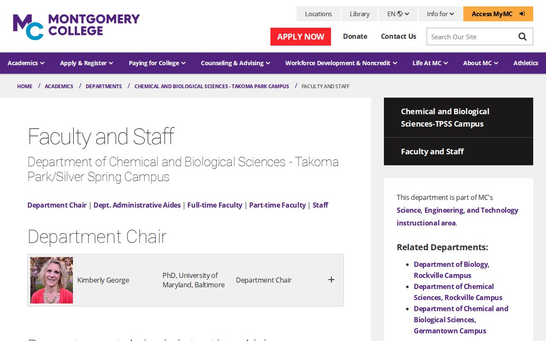
Task: Open Science, Engineering, and Technology link
Action: (x=457, y=217)
